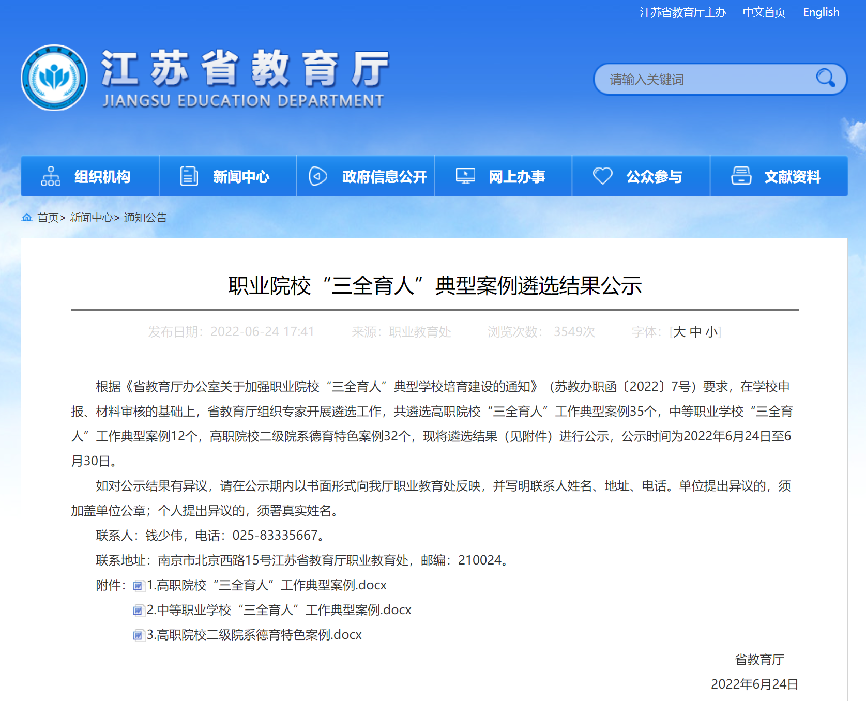The height and width of the screenshot is (701, 866).
Task: Click the magnifier search icon
Action: 825,79
